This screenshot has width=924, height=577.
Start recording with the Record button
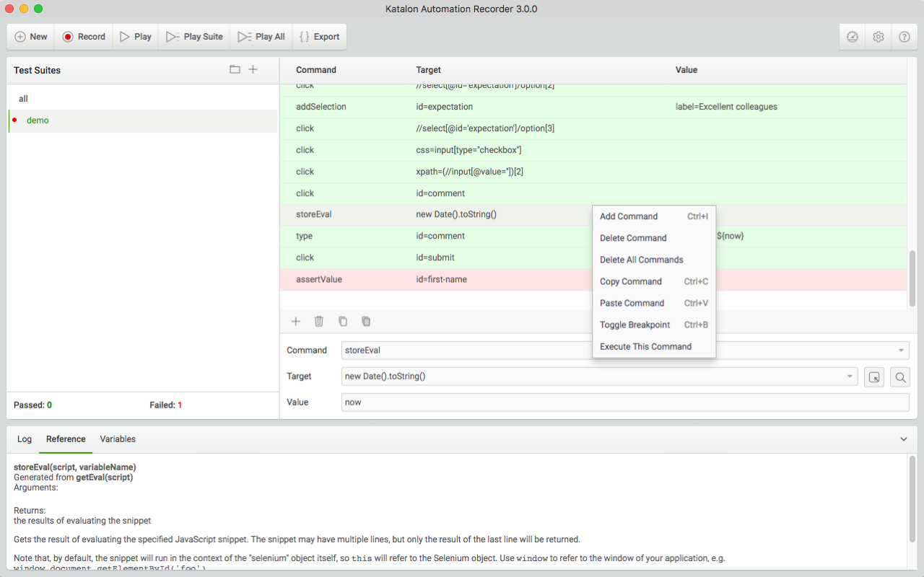pos(84,37)
